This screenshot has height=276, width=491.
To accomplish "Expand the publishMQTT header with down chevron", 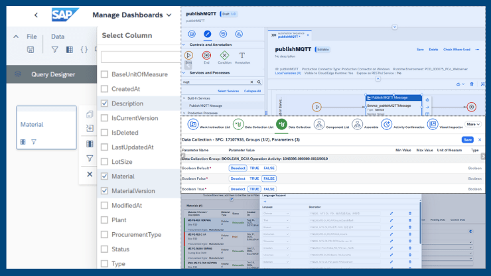I will point(395,27).
